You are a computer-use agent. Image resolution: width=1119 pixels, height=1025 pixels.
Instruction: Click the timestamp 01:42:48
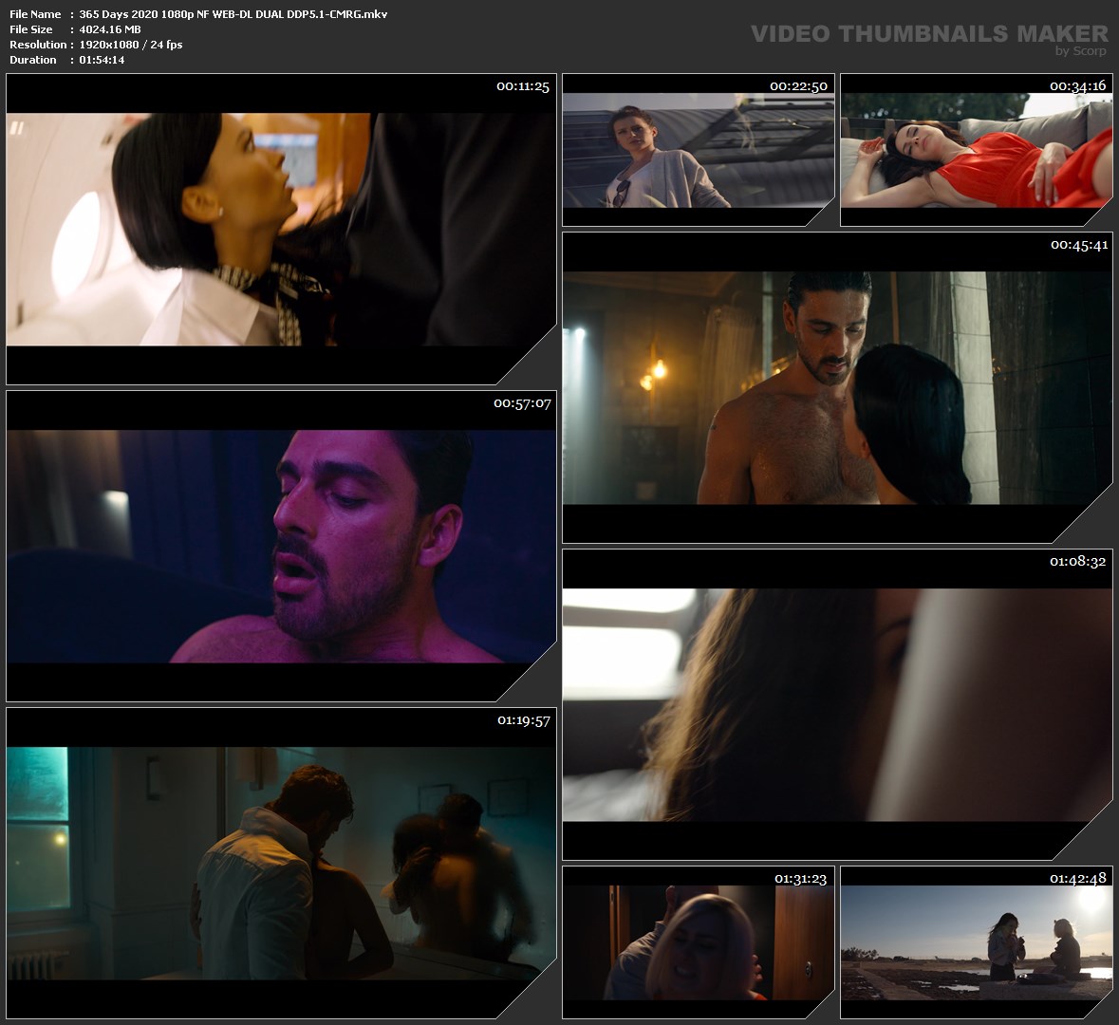[1077, 878]
